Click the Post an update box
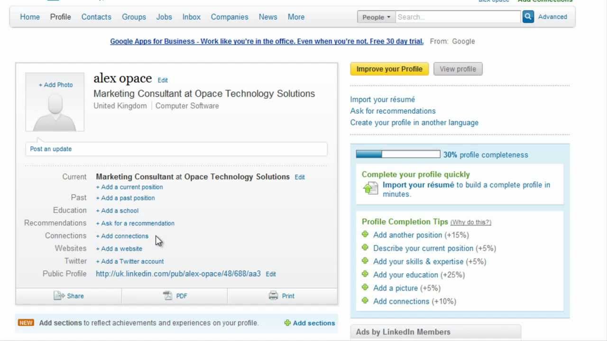The image size is (607, 341). (x=176, y=149)
